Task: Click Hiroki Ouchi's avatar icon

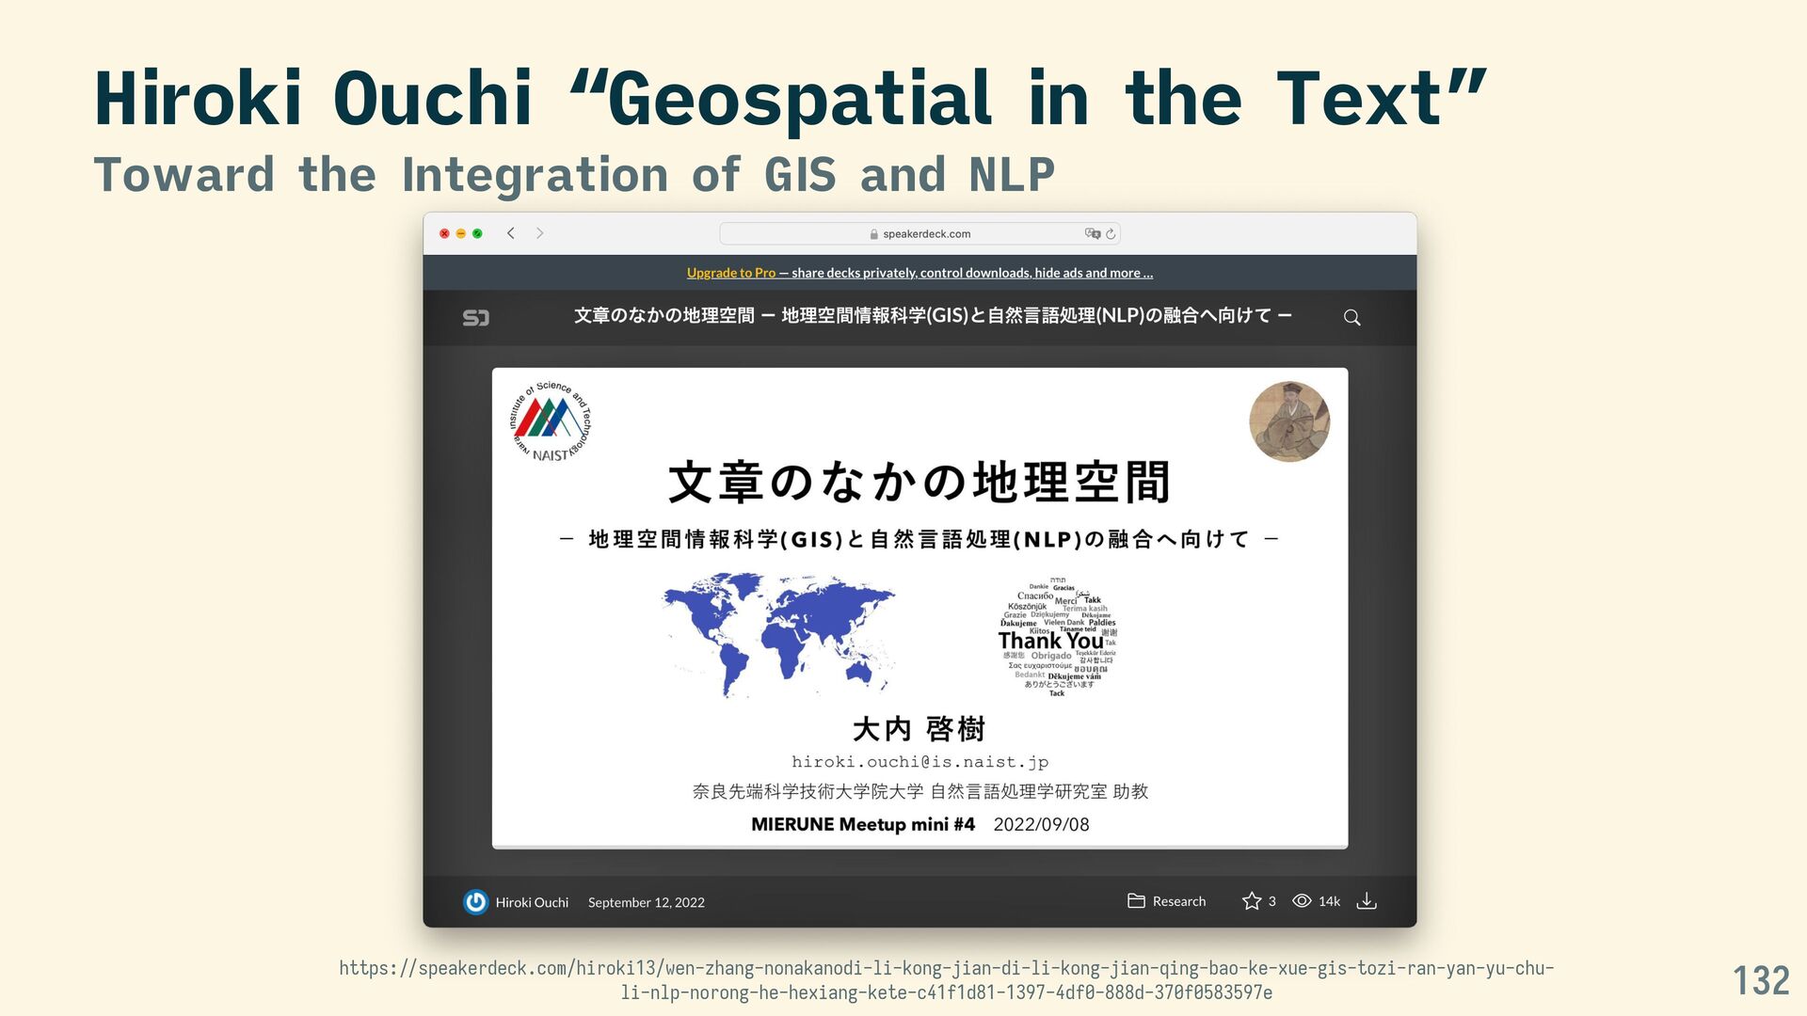Action: coord(475,902)
